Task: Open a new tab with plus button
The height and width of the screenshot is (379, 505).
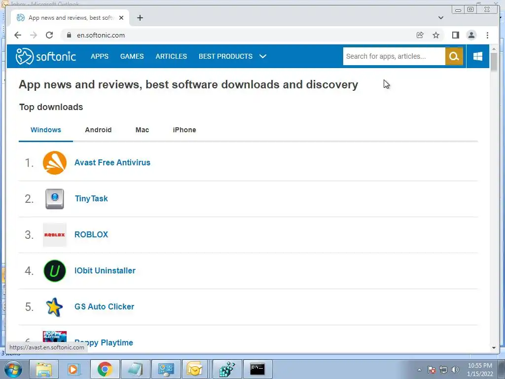Action: 140,18
